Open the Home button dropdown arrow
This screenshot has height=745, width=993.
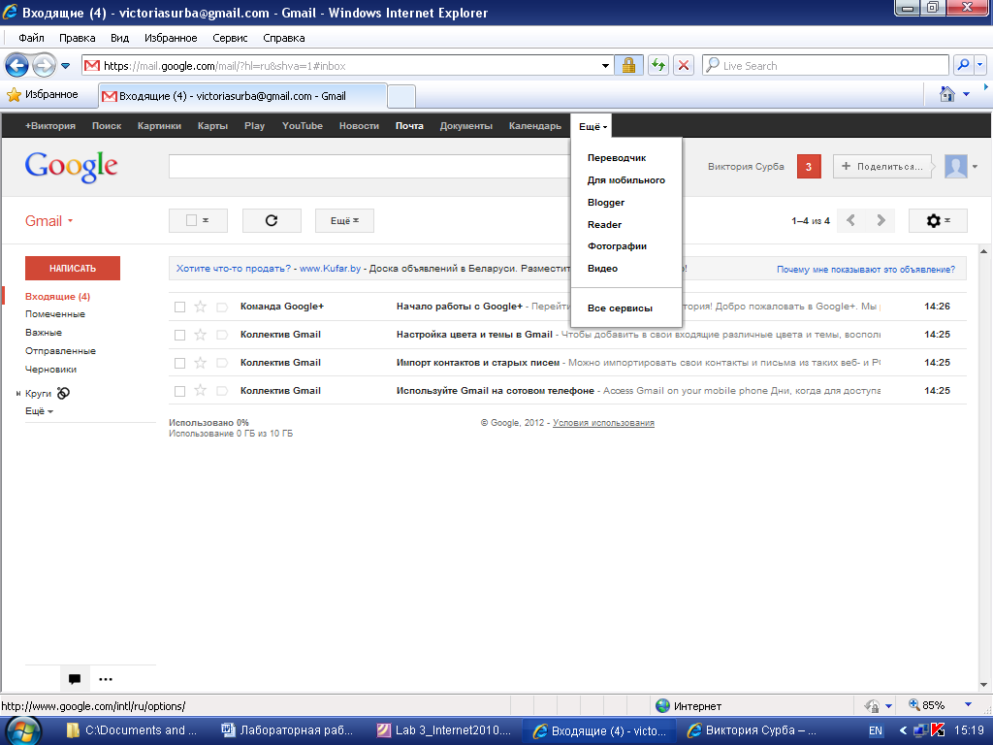[966, 94]
